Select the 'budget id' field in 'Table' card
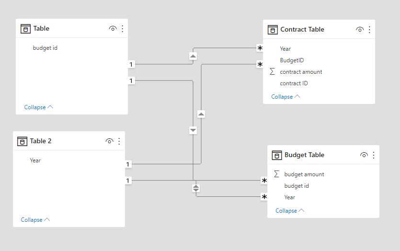This screenshot has height=251, width=400. 45,48
